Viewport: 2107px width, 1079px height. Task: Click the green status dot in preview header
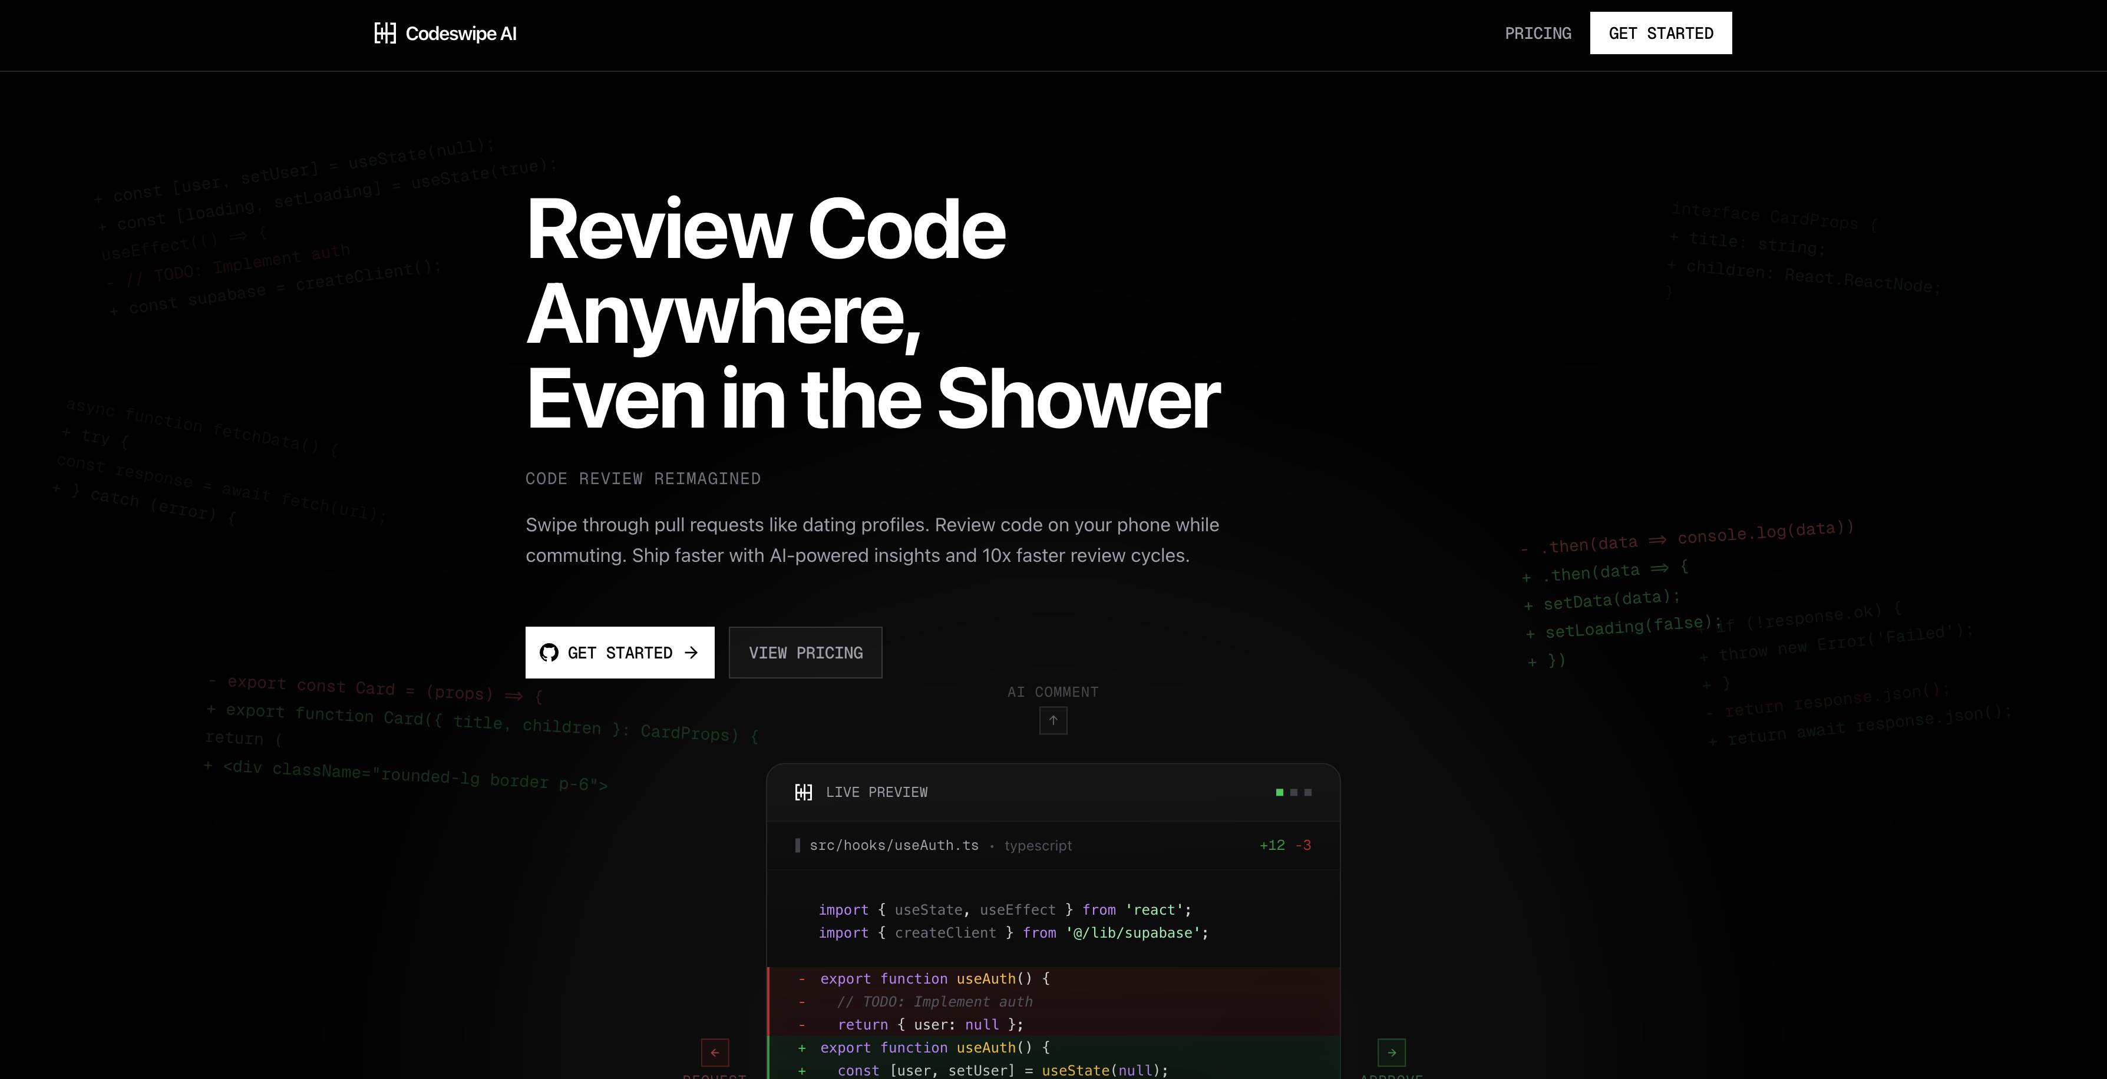pos(1279,792)
